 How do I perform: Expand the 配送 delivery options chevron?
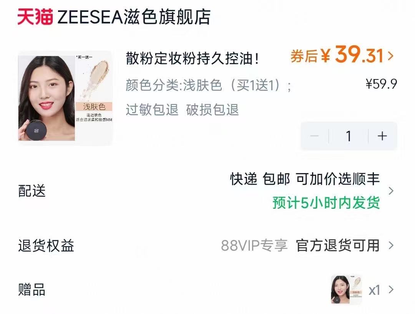[391, 191]
